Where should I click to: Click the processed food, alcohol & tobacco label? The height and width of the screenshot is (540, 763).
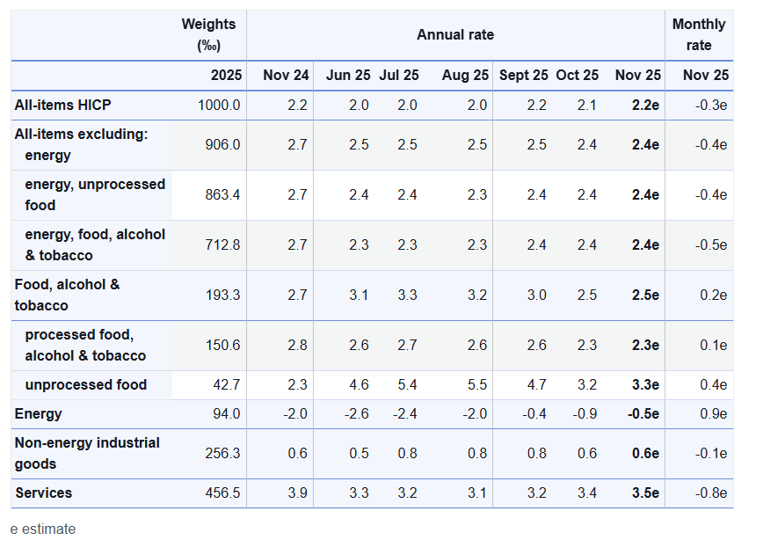click(85, 346)
